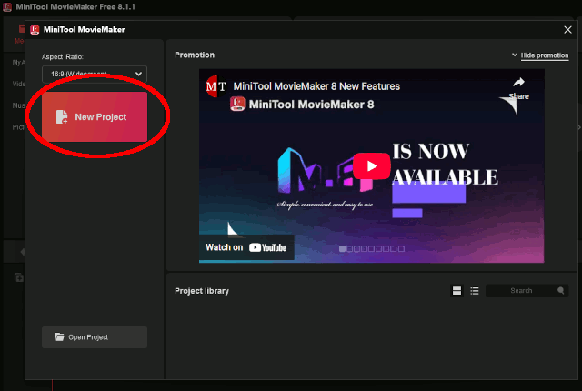Click the main window app icon in title bar

click(x=6, y=7)
